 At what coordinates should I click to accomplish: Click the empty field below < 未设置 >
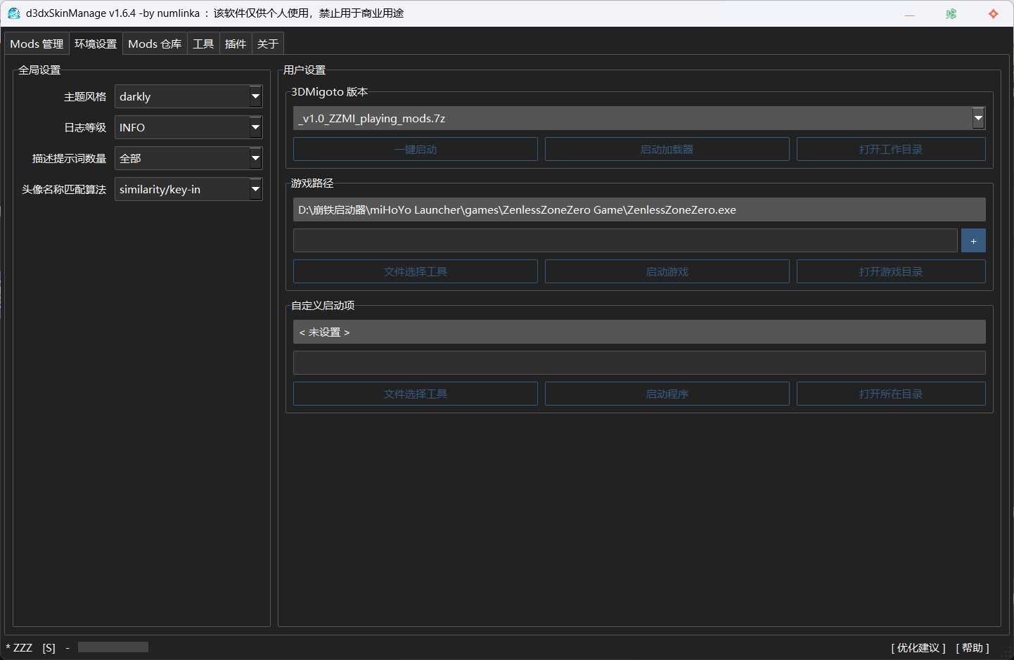tap(639, 363)
